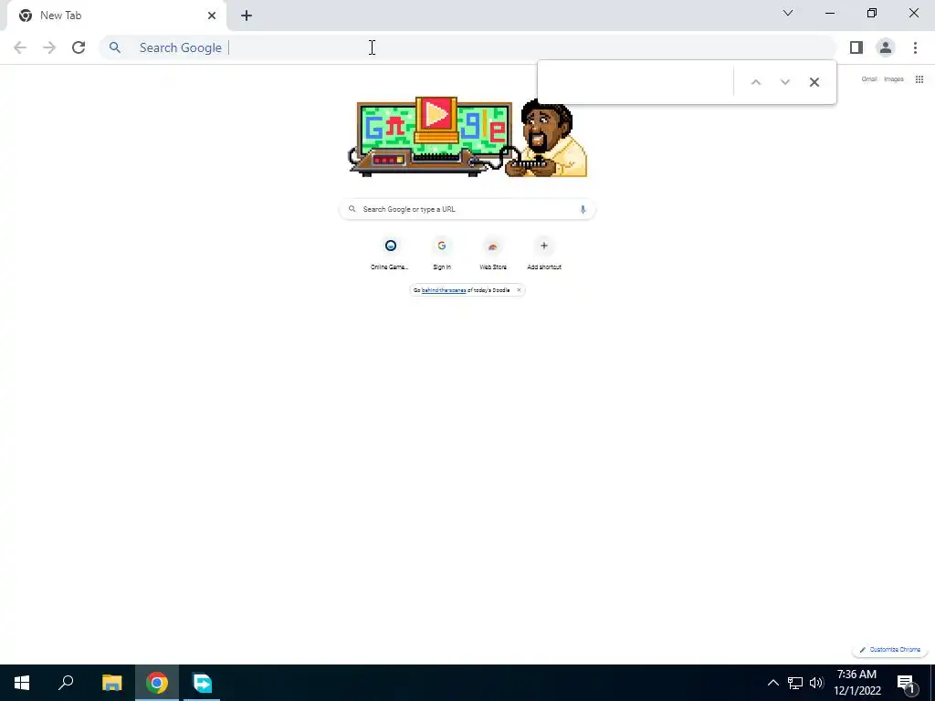This screenshot has width=935, height=701.
Task: Open a new tab with the plus button
Action: pos(247,16)
